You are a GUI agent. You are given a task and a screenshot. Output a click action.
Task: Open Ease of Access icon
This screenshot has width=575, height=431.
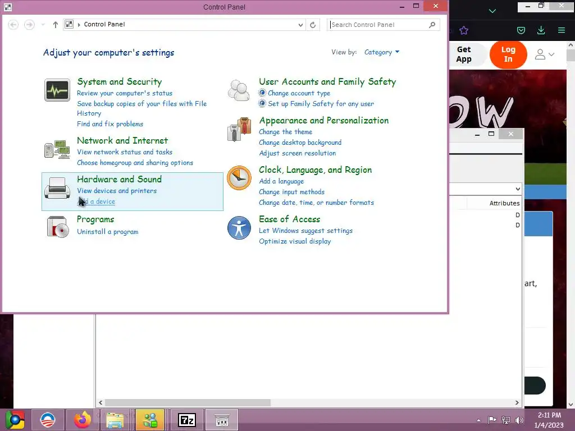[x=239, y=228]
